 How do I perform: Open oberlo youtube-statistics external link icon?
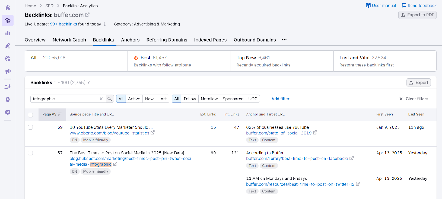click(x=152, y=133)
